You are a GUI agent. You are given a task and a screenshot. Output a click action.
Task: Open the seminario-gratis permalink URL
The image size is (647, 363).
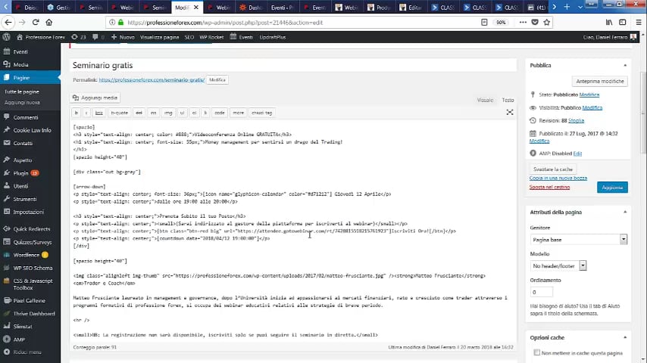(152, 80)
